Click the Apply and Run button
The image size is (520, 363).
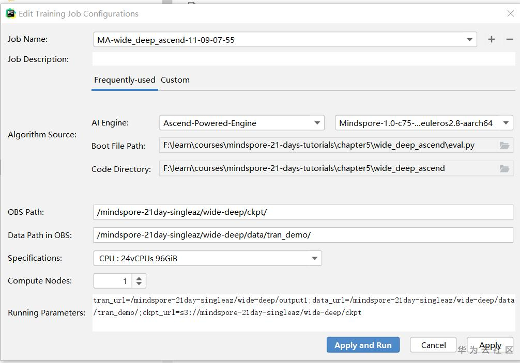pyautogui.click(x=363, y=345)
